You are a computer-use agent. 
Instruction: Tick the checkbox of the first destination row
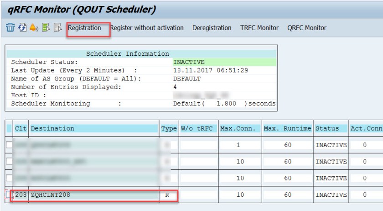tap(9, 145)
